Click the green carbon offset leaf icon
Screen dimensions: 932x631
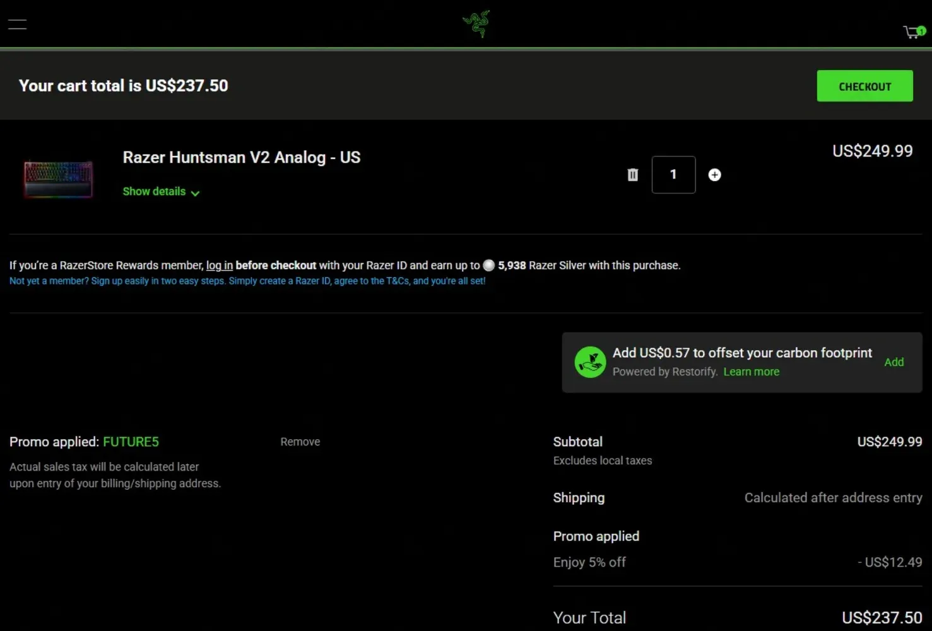pos(590,362)
